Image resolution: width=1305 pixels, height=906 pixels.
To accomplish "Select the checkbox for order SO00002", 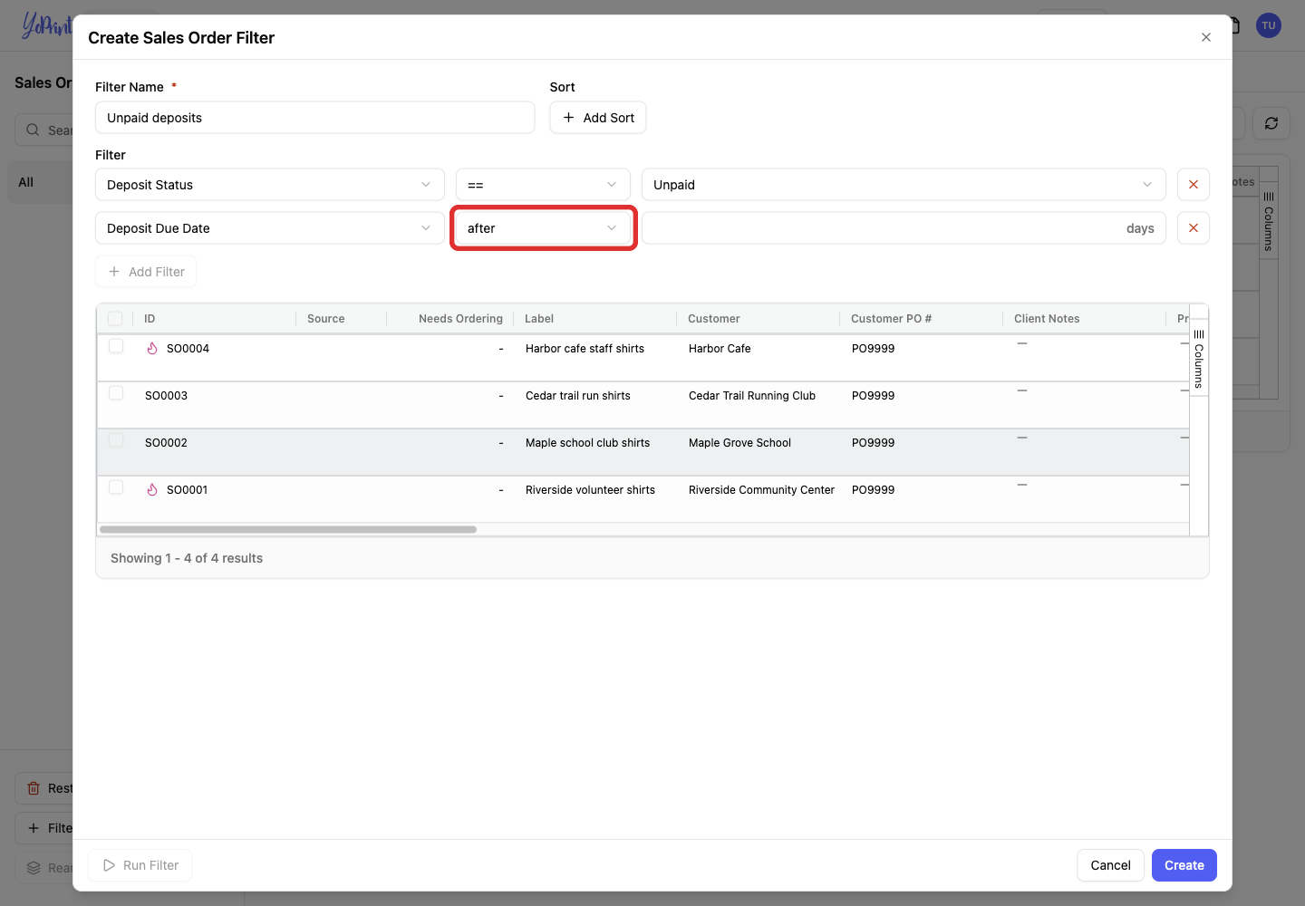I will 116,440.
